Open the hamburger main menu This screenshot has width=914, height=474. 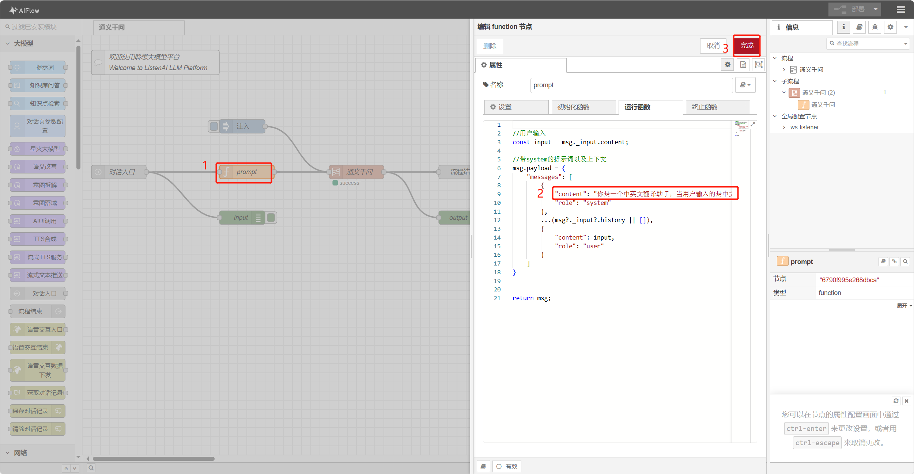[900, 9]
